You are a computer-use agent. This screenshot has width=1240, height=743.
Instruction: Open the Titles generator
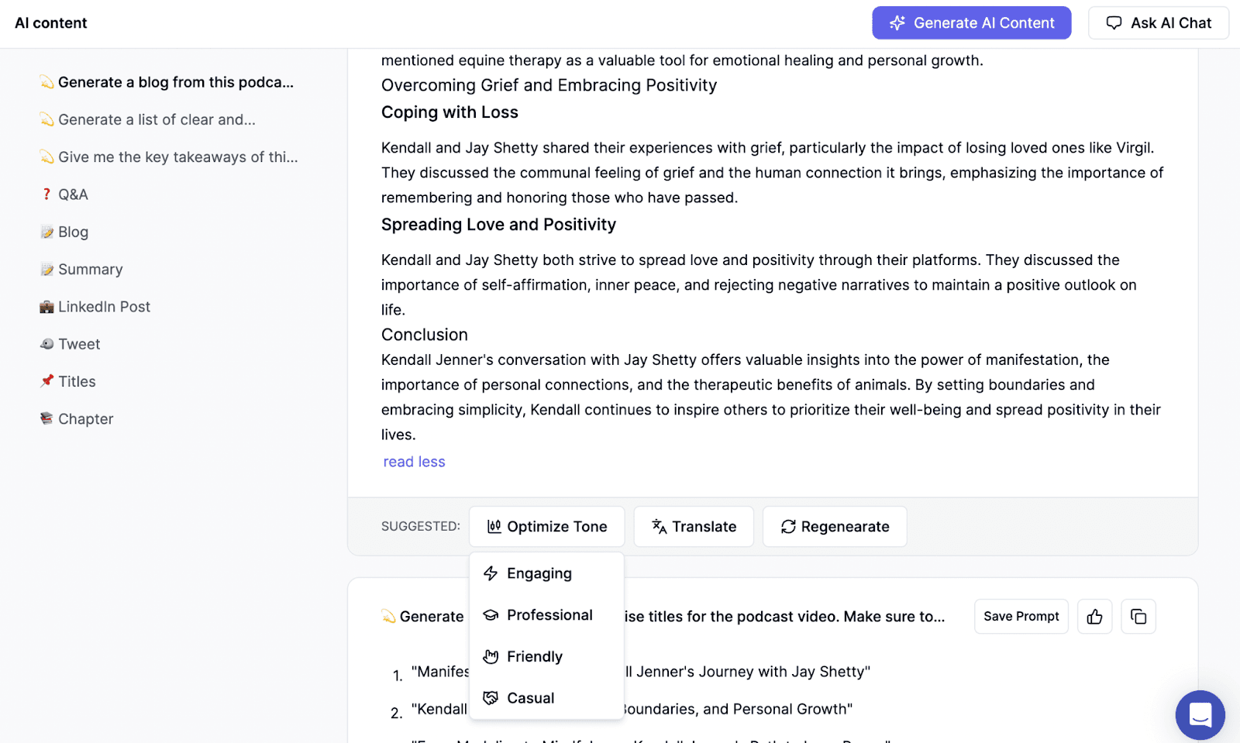(77, 380)
